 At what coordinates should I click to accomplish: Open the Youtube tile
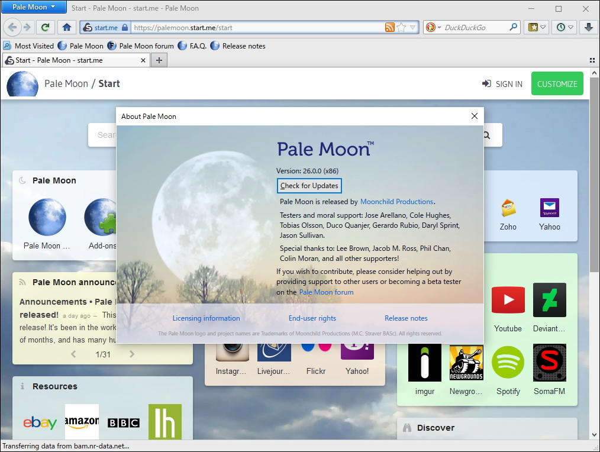click(508, 299)
